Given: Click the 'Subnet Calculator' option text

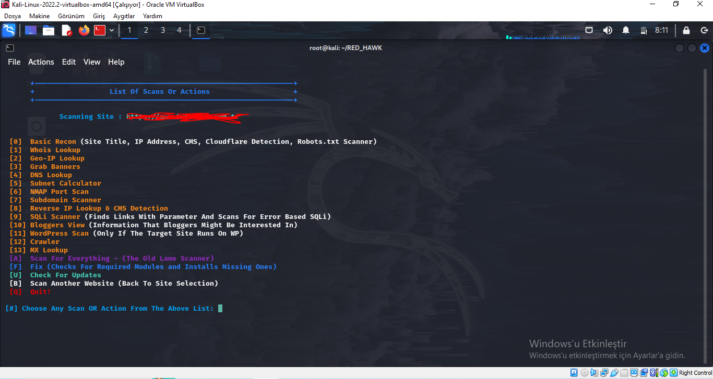Looking at the screenshot, I should click(66, 184).
